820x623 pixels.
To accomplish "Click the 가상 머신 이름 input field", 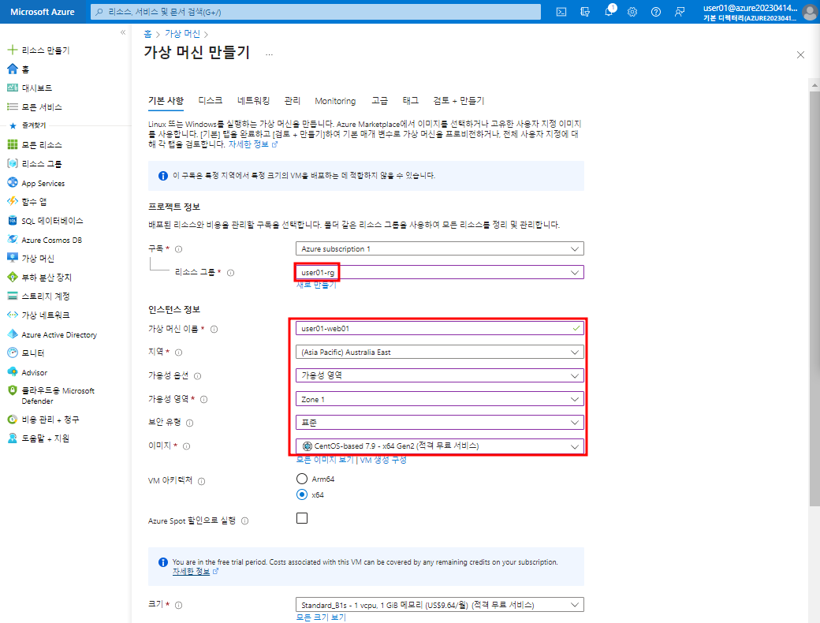I will (x=439, y=329).
